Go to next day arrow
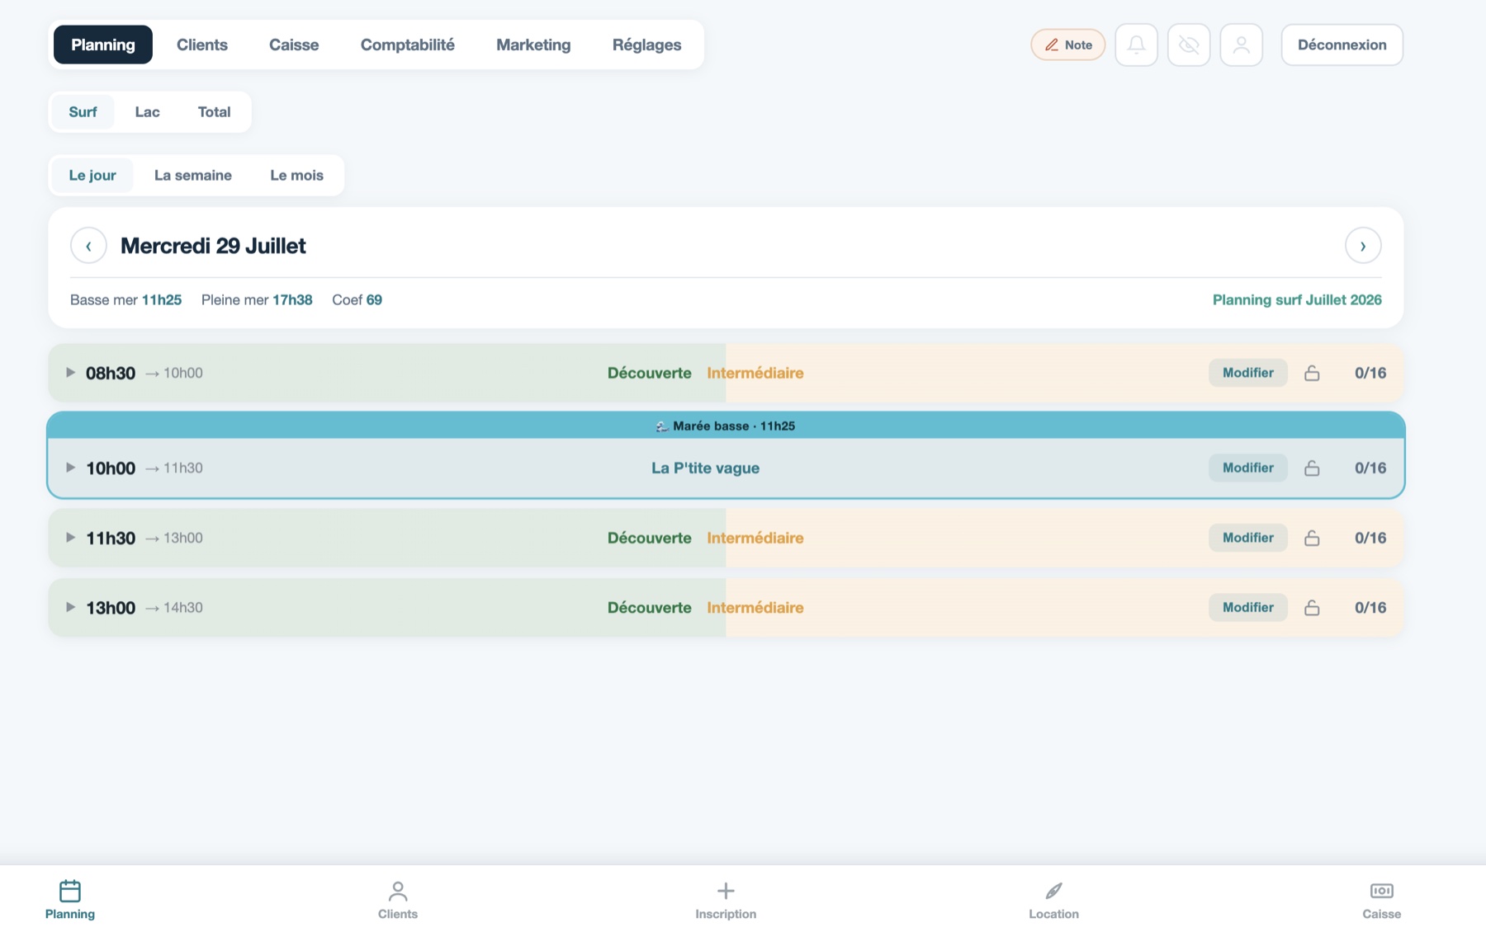The image size is (1486, 927). [1363, 246]
